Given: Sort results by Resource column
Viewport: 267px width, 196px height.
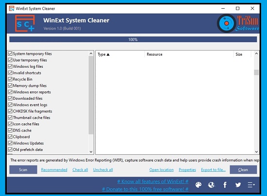Looking at the screenshot, I should 189,54.
